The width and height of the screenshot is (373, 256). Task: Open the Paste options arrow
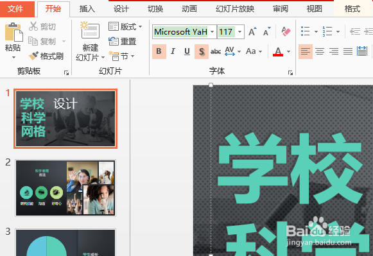click(13, 57)
